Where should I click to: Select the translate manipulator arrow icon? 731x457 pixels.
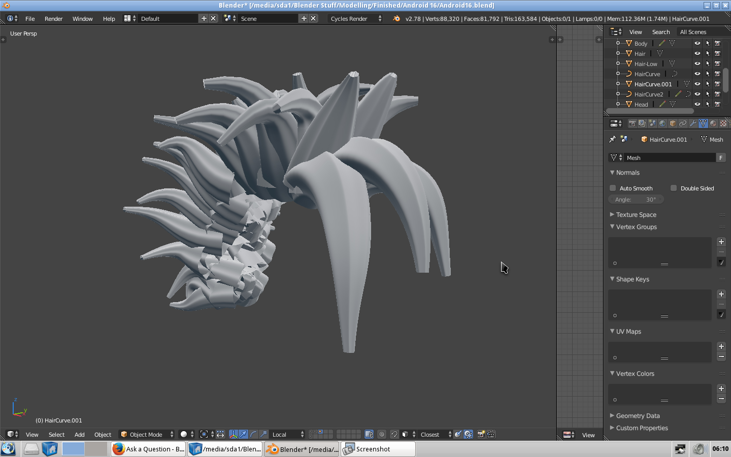pyautogui.click(x=243, y=434)
